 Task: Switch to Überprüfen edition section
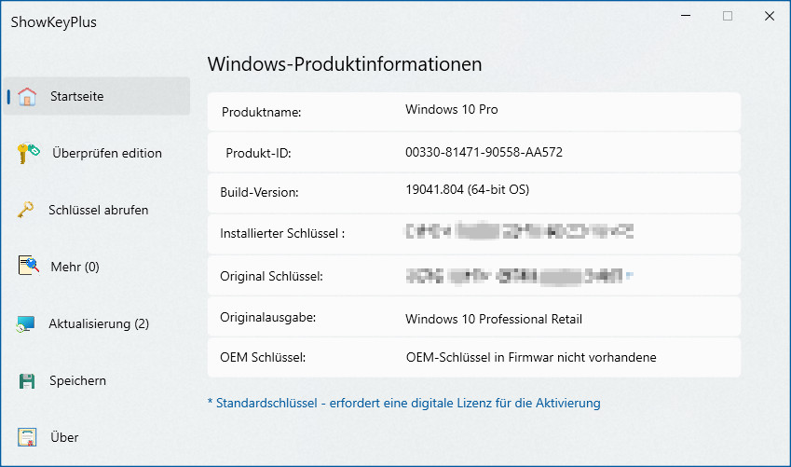coord(106,153)
